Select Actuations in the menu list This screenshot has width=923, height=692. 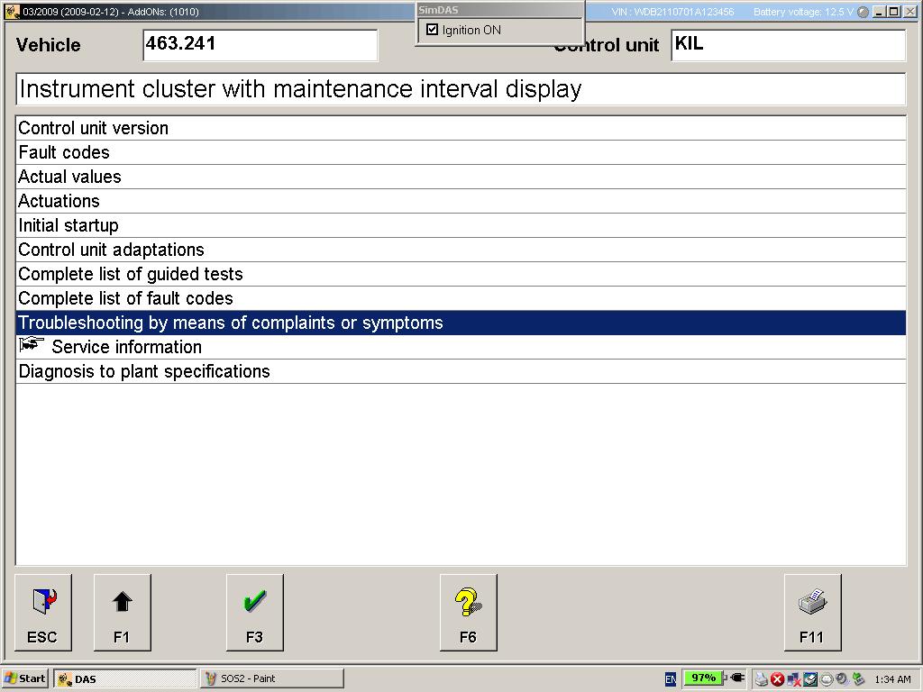59,201
